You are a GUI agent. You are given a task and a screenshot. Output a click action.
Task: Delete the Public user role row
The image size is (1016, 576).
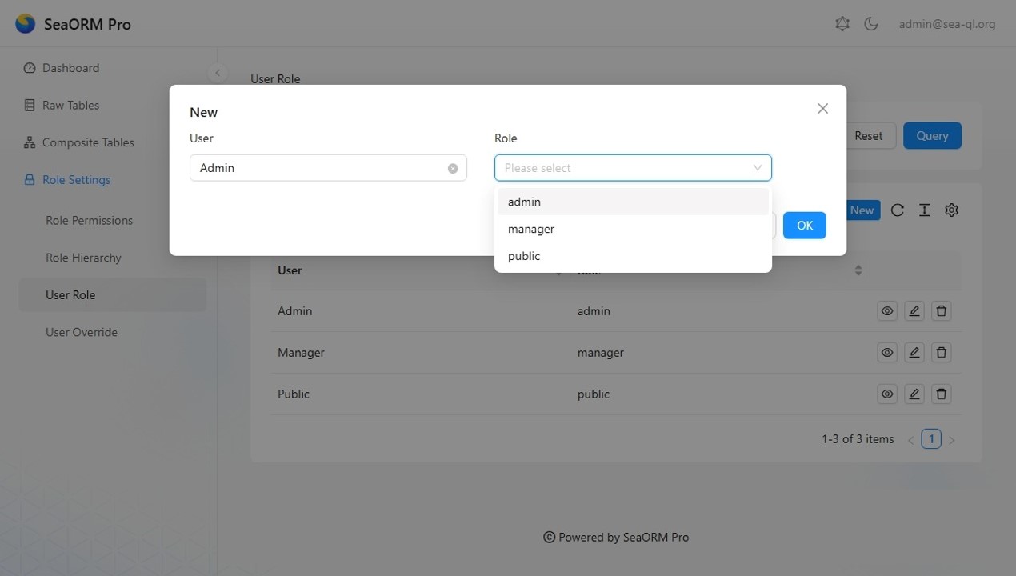coord(942,394)
